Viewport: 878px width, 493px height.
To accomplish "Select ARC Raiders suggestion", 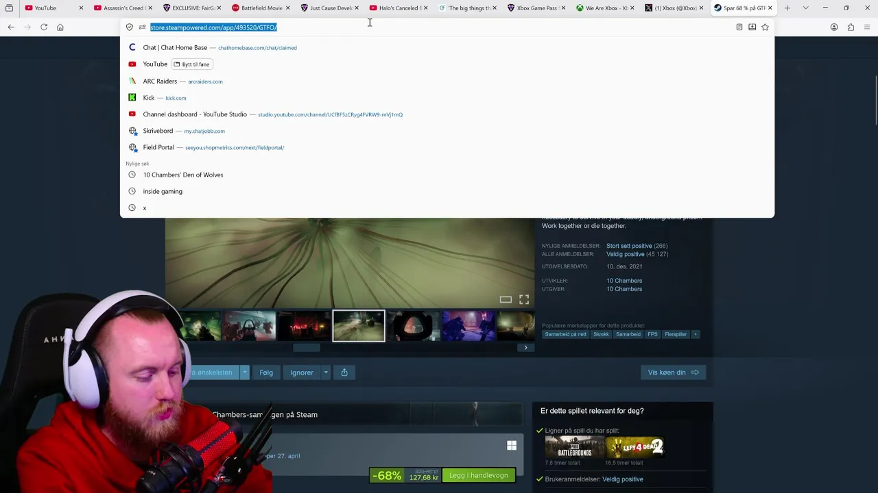I will (447, 81).
